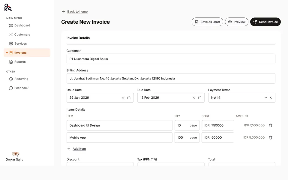Click the Items Details label
The image size is (288, 180).
point(76,109)
